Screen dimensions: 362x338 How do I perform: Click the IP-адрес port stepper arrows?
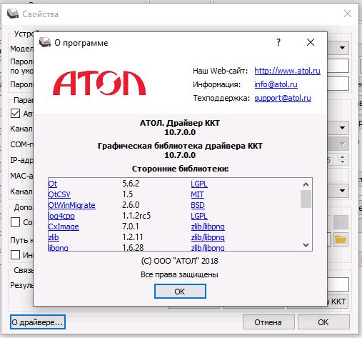[342, 159]
